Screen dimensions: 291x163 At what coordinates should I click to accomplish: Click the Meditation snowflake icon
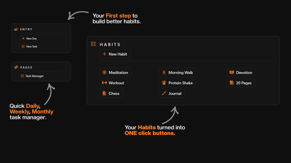(104, 72)
